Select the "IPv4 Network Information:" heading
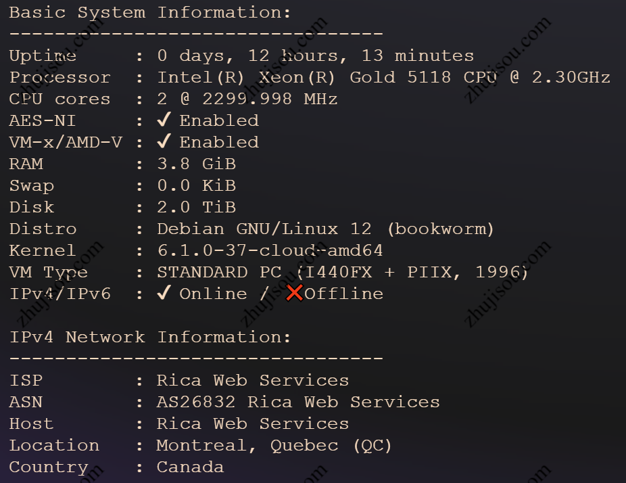Viewport: 626px width, 483px height. click(x=150, y=337)
